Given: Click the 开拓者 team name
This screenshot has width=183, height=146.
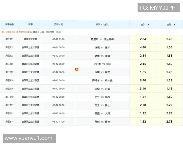Looking at the screenshot, I should (96, 80).
